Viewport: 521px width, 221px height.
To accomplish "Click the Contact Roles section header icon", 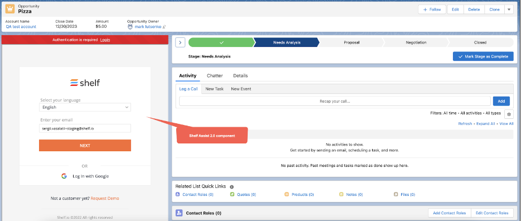I will pyautogui.click(x=179, y=213).
